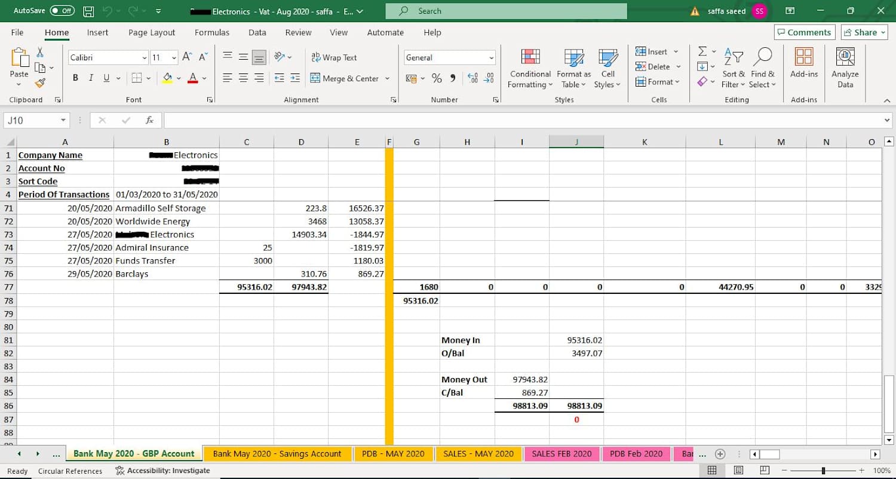Open Cell Styles gallery
The width and height of the screenshot is (896, 479).
point(607,68)
